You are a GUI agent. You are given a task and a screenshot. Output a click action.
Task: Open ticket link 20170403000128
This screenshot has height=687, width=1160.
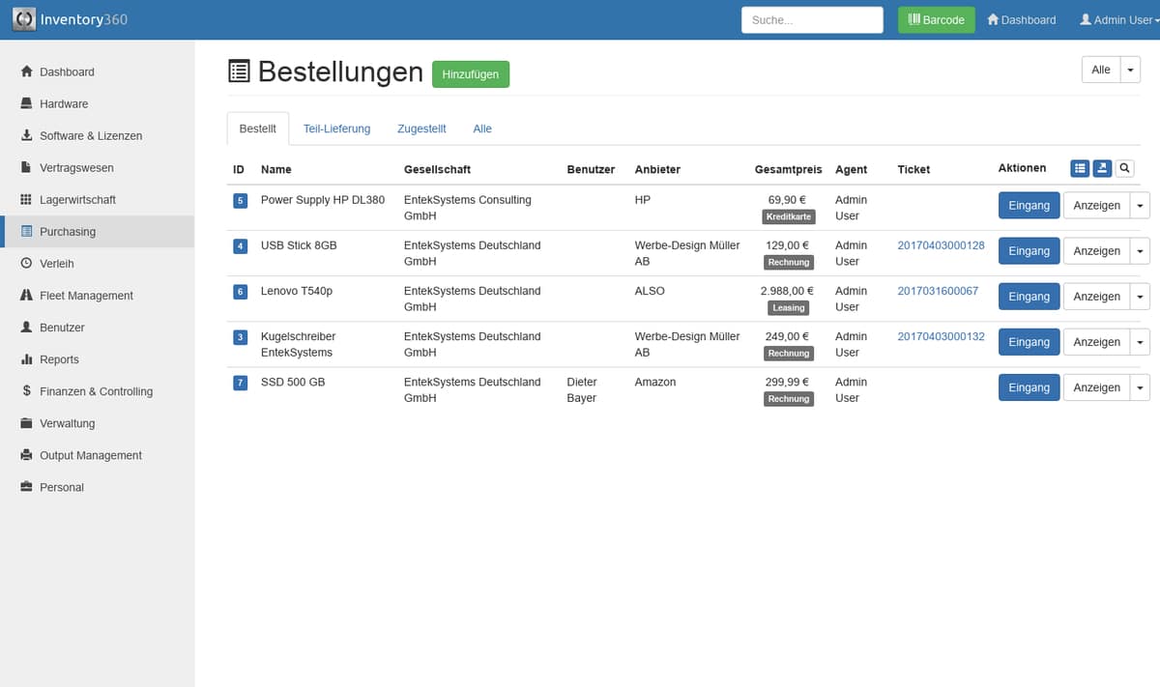click(941, 245)
